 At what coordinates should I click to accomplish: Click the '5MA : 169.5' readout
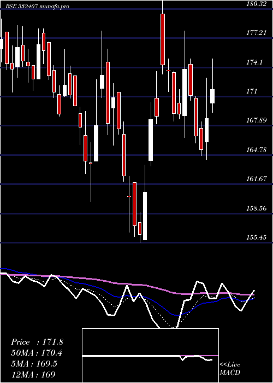coord(34,364)
